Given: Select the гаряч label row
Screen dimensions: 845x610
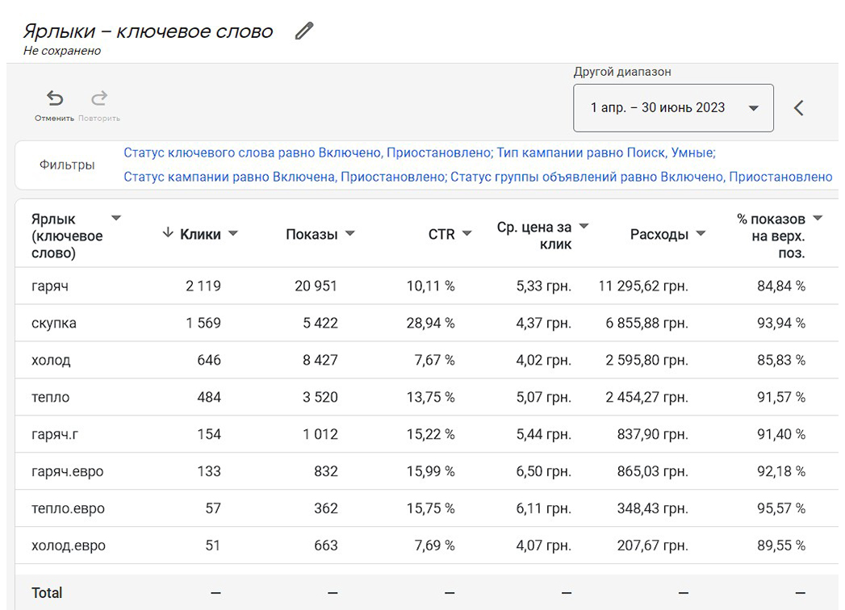Looking at the screenshot, I should point(426,286).
